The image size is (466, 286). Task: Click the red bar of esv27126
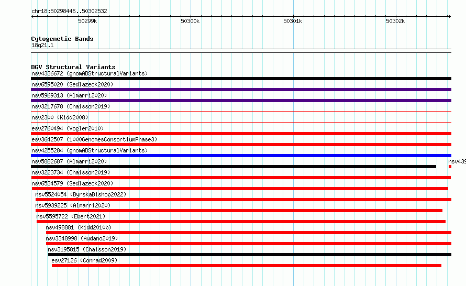coord(247,266)
